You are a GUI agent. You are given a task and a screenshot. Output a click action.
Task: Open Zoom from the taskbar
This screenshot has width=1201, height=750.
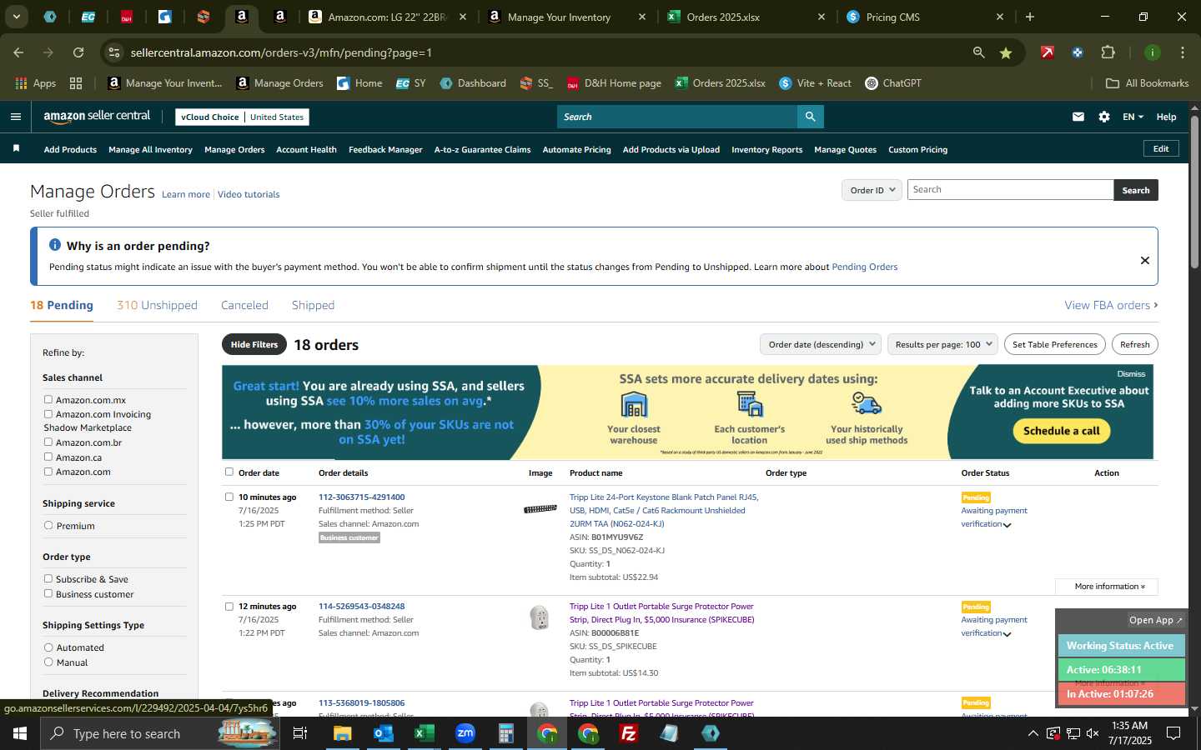(x=465, y=733)
